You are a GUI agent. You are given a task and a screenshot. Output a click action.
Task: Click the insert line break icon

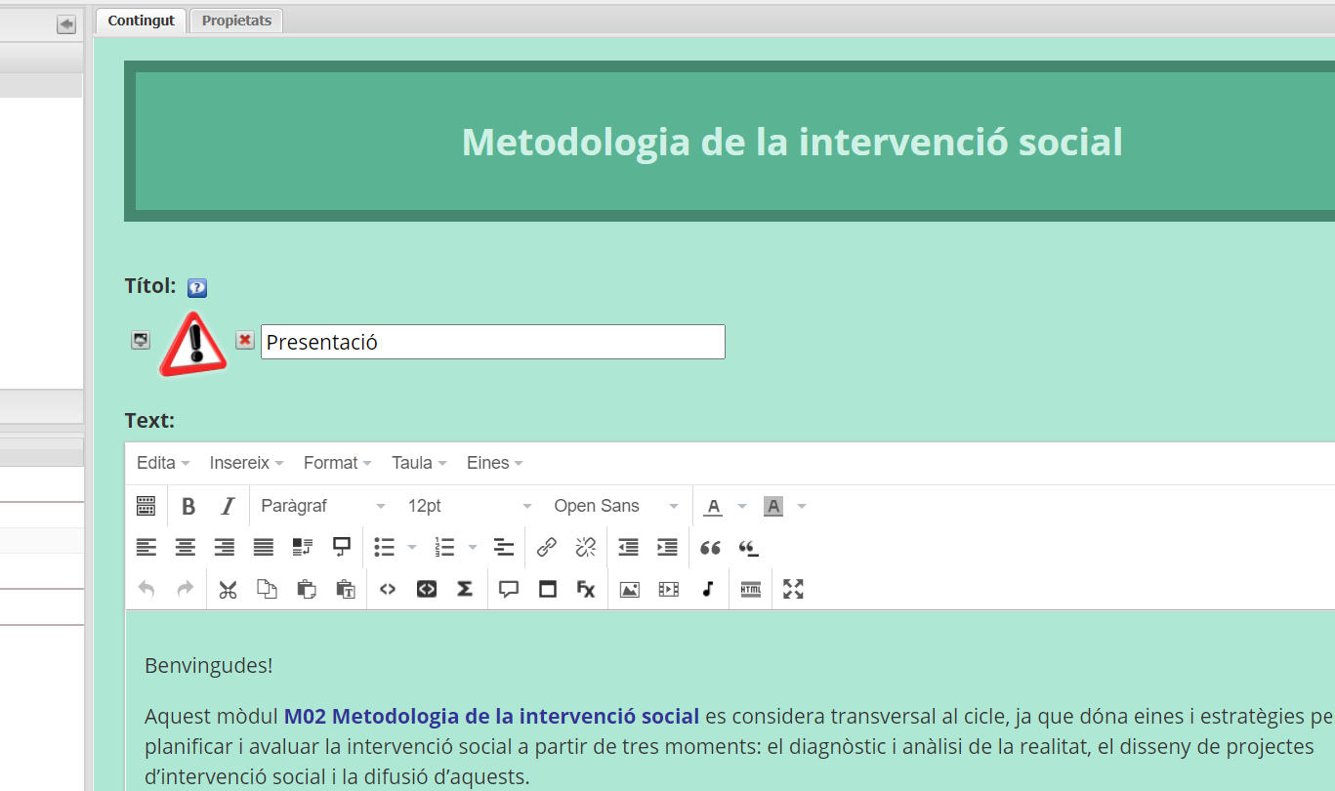pos(341,547)
